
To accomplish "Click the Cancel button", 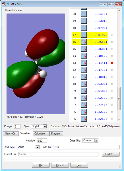I will 60,165.
